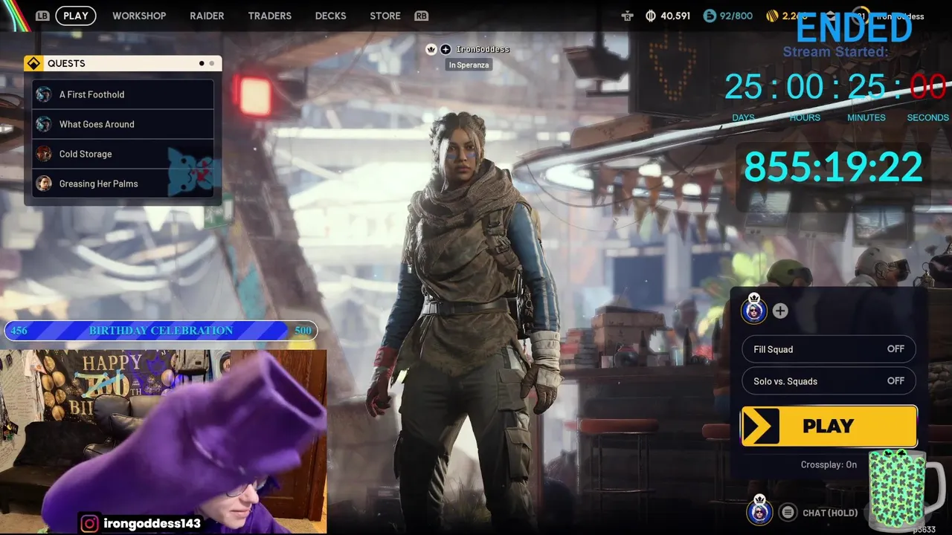Click the Greasing Her Palms quest-giver portrait
The width and height of the screenshot is (952, 535).
pyautogui.click(x=44, y=184)
